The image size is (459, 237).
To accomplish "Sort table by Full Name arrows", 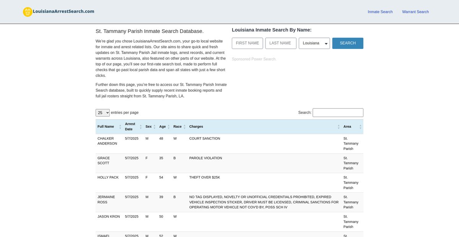I will click(120, 127).
